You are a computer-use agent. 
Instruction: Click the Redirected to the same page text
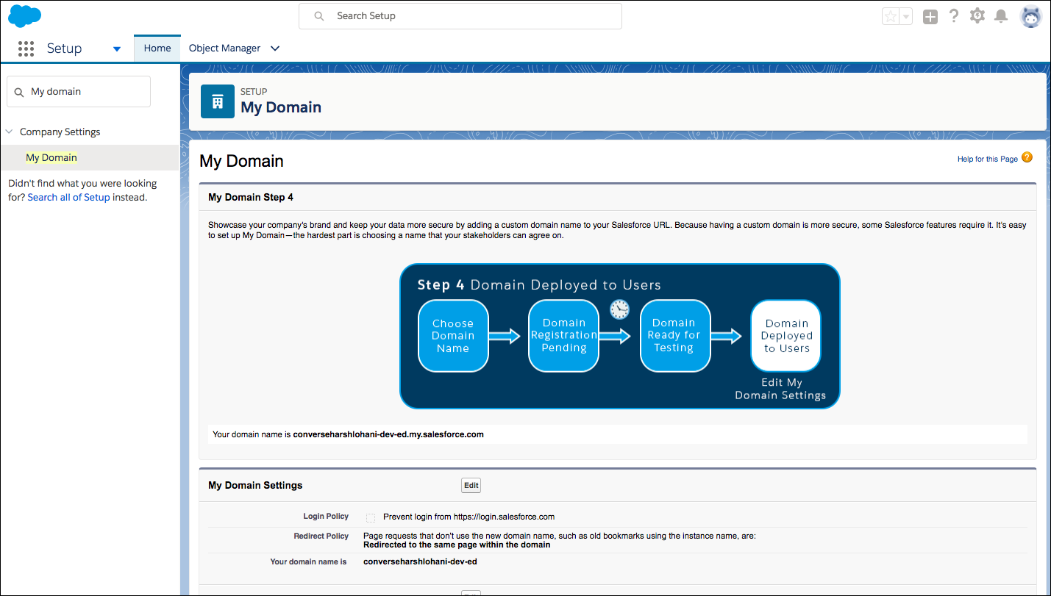(457, 545)
